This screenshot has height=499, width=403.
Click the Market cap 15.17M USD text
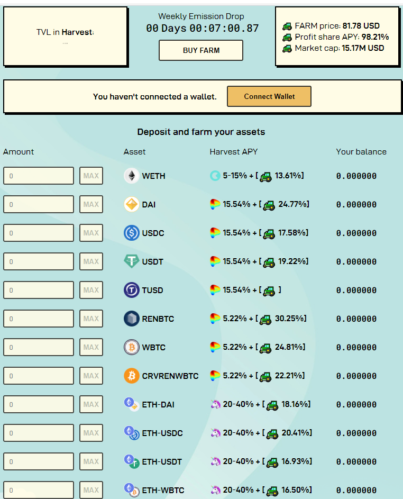tap(340, 48)
